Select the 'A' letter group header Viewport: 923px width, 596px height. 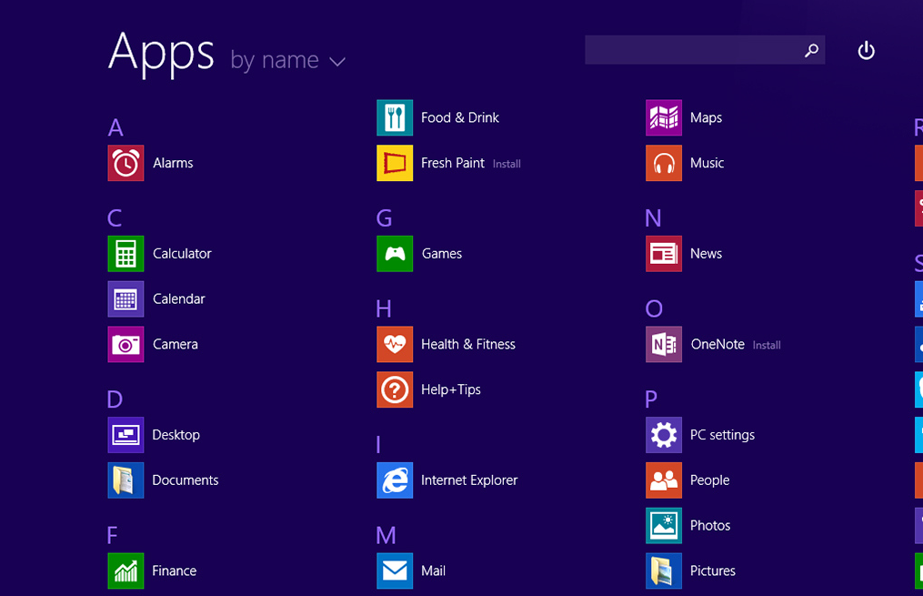115,127
